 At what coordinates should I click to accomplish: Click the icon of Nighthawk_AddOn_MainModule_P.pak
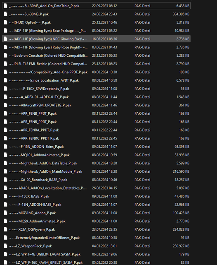pos(5,171)
